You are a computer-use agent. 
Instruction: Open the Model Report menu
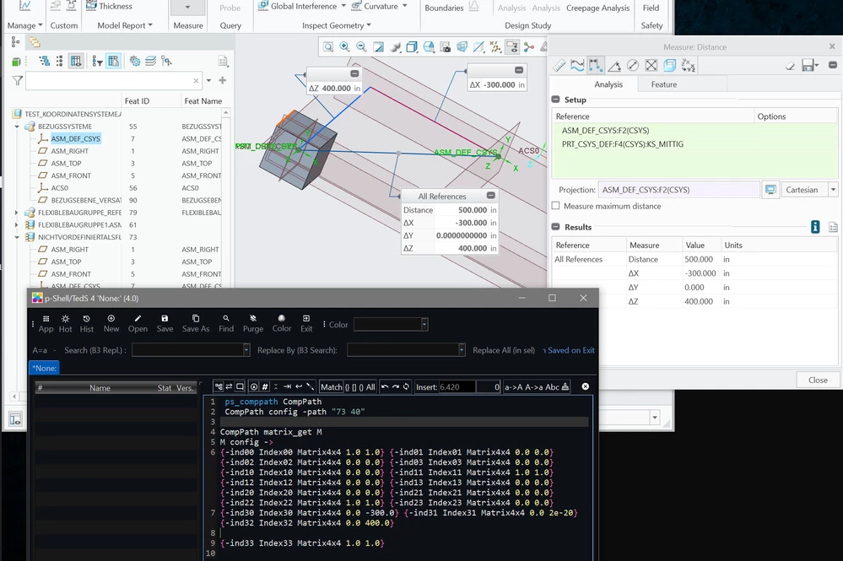125,25
